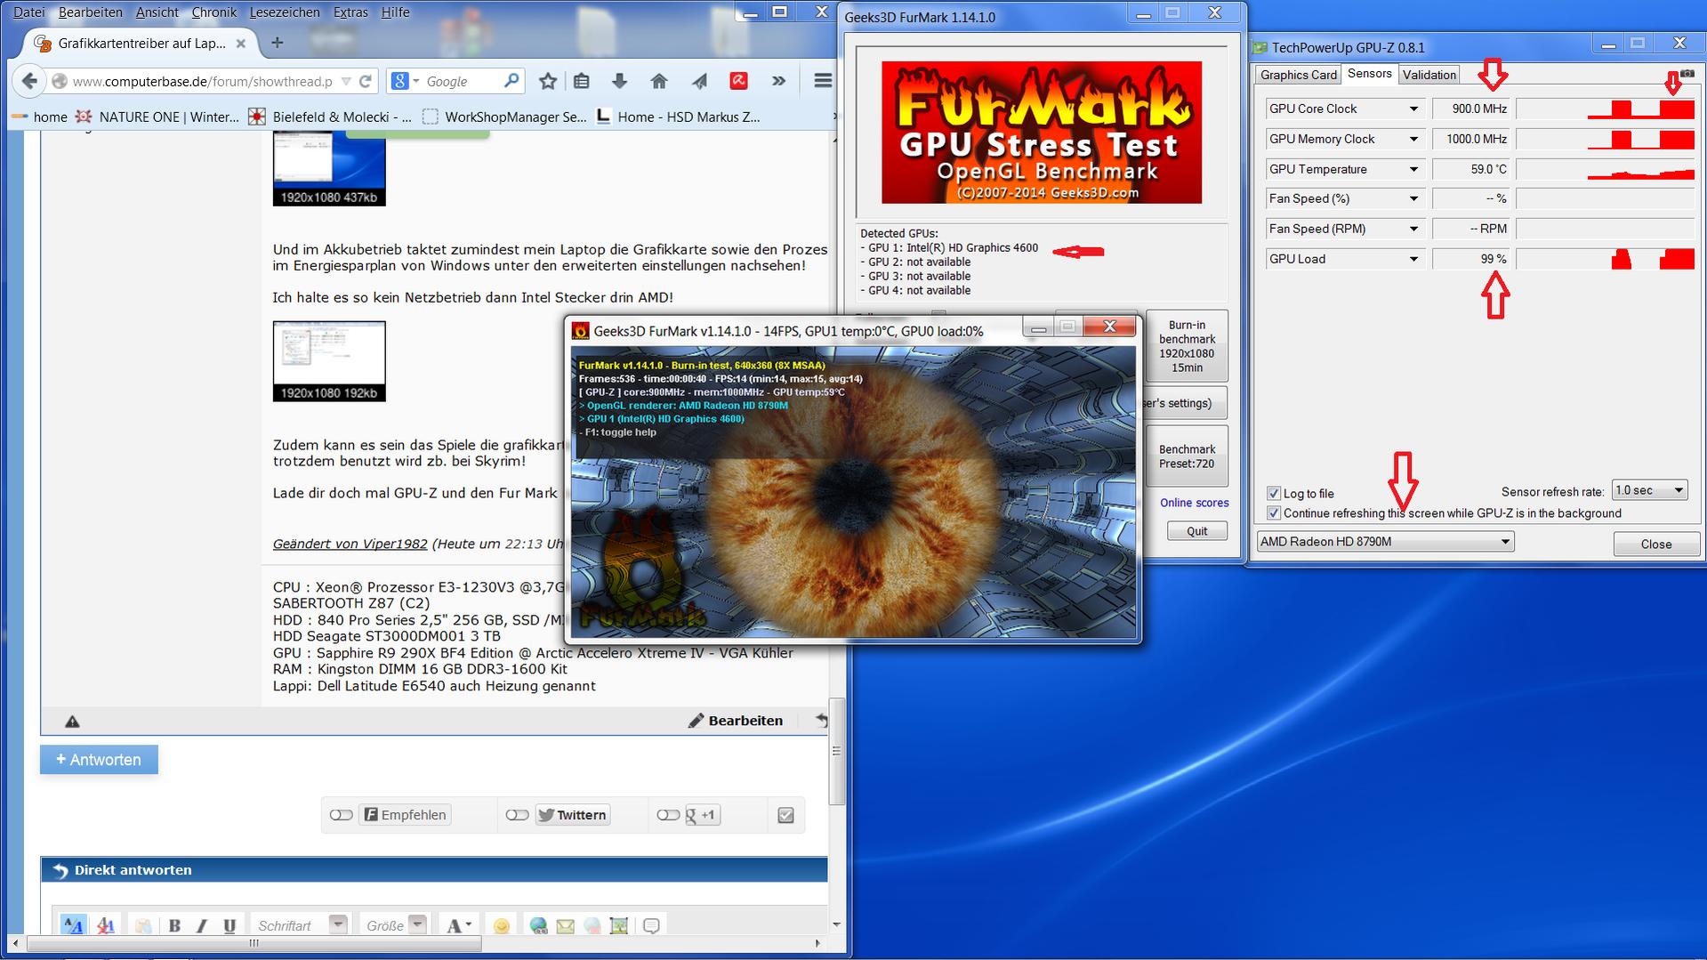The image size is (1707, 960).
Task: Open the text color picker in editor
Action: (x=459, y=925)
